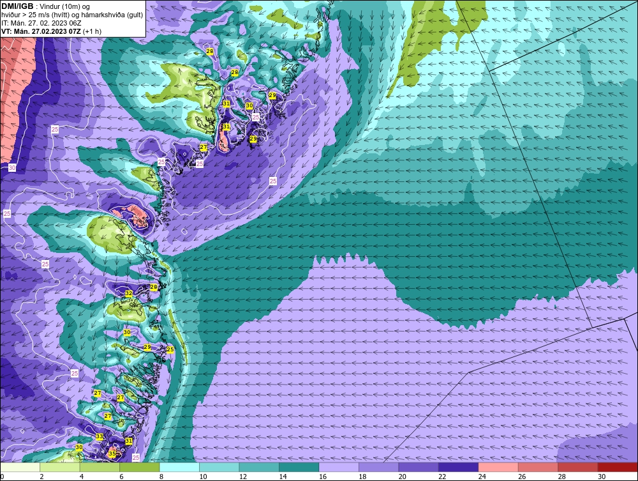This screenshot has height=481, width=638.
Task: Select the 0–2 m/s legend color box
Action: 20,467
